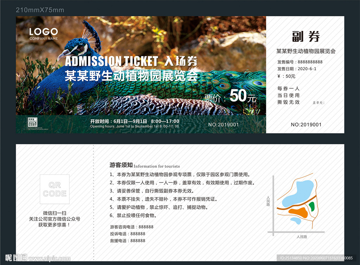Image resolution: width=360 pixels, height=265 pixels.
Task: Click the '当日使用' line
Action: pyautogui.click(x=288, y=96)
